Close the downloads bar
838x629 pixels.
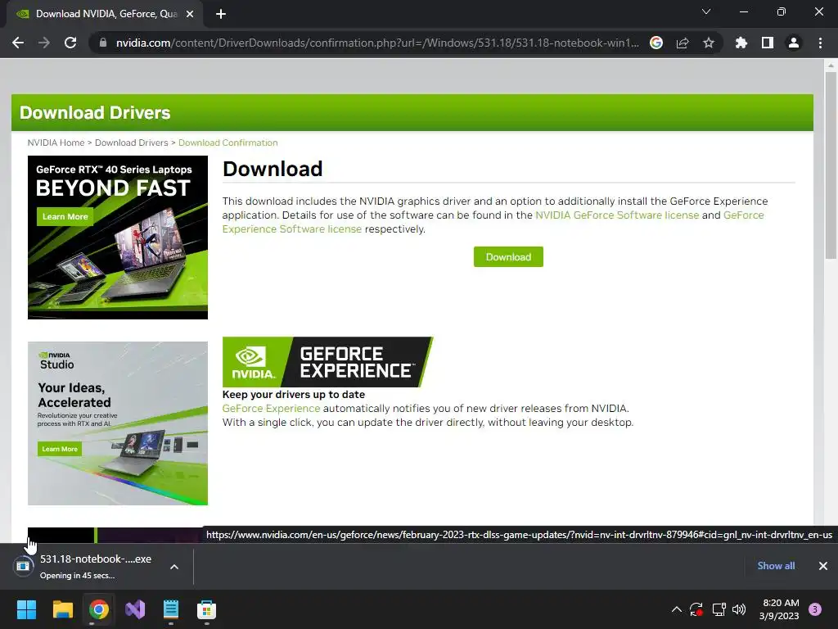823,566
